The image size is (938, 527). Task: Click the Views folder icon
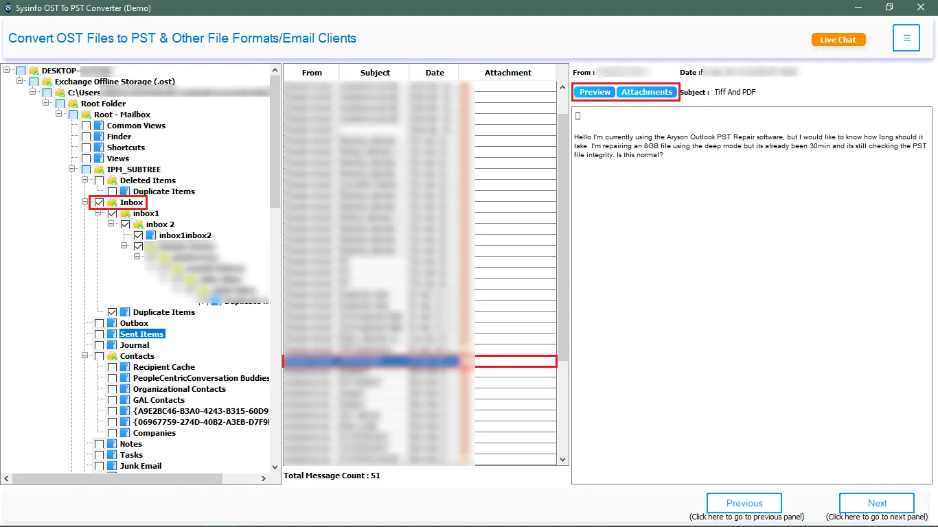click(99, 159)
